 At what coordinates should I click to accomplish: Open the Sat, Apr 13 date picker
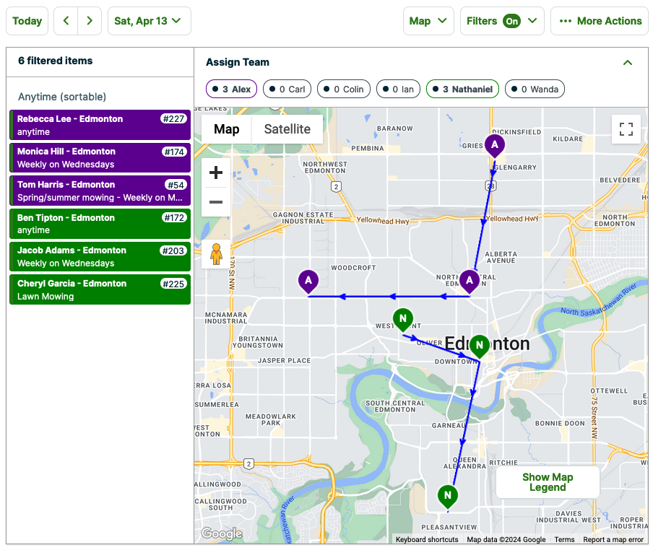(149, 21)
